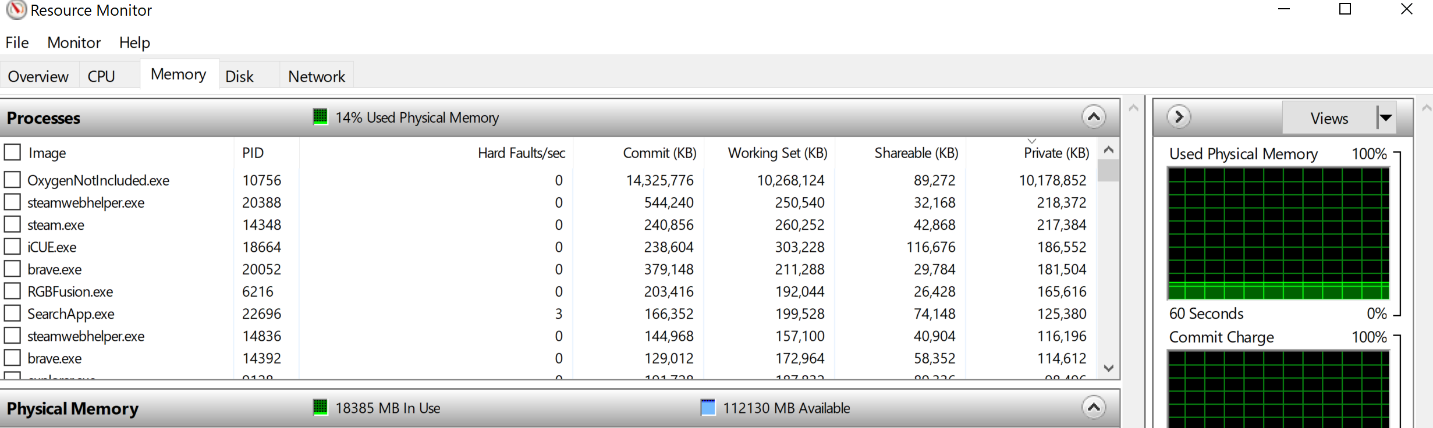This screenshot has height=428, width=1433.
Task: Tick the checkbox for iCUE.exe
Action: coord(12,247)
